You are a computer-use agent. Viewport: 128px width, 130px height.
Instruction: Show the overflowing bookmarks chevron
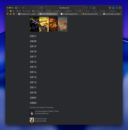click(121, 11)
